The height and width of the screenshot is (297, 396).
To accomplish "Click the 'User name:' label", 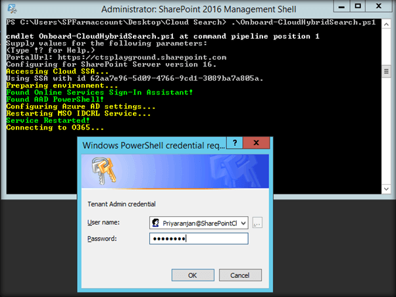I will point(103,223).
